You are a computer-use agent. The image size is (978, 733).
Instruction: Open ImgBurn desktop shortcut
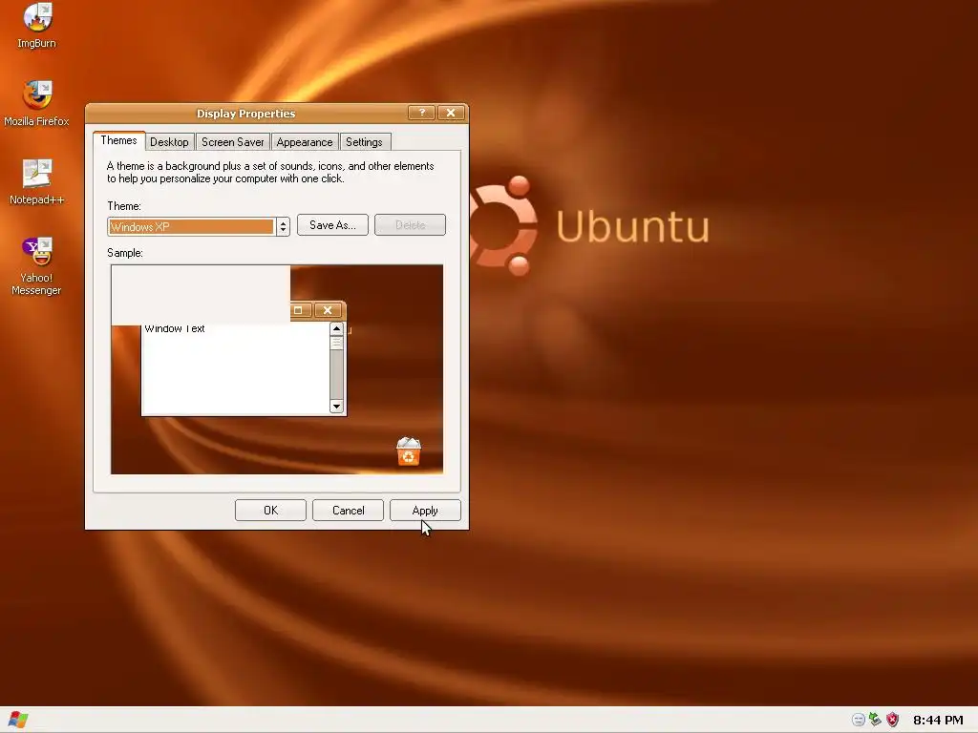coord(37,25)
